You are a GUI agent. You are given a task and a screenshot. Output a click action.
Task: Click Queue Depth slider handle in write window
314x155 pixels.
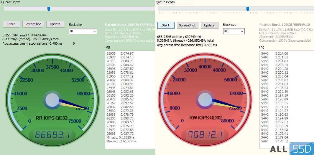click(248, 9)
